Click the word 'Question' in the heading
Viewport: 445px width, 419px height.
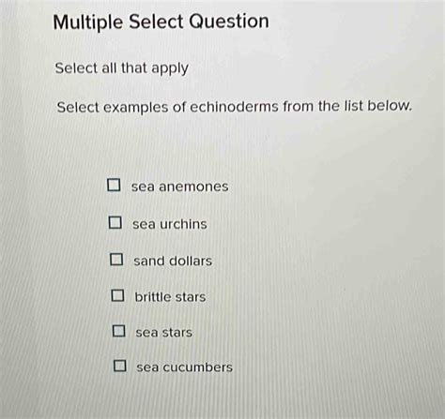tap(229, 22)
